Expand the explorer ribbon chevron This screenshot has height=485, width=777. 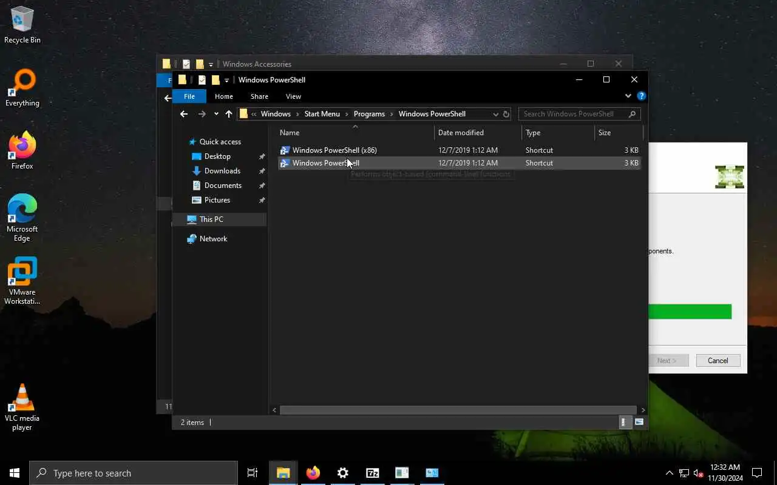pos(628,96)
